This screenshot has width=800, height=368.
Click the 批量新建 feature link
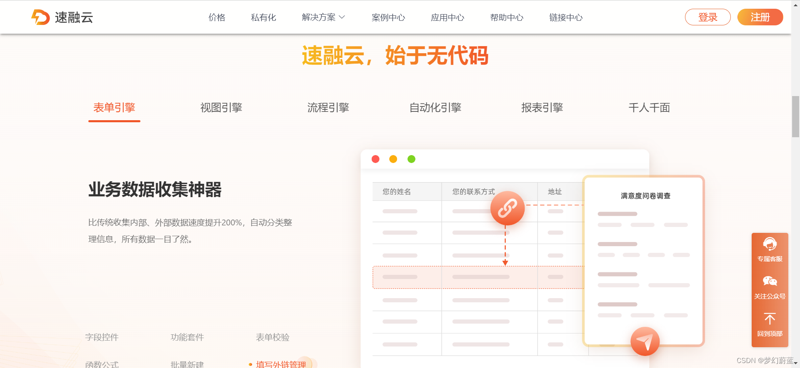187,364
